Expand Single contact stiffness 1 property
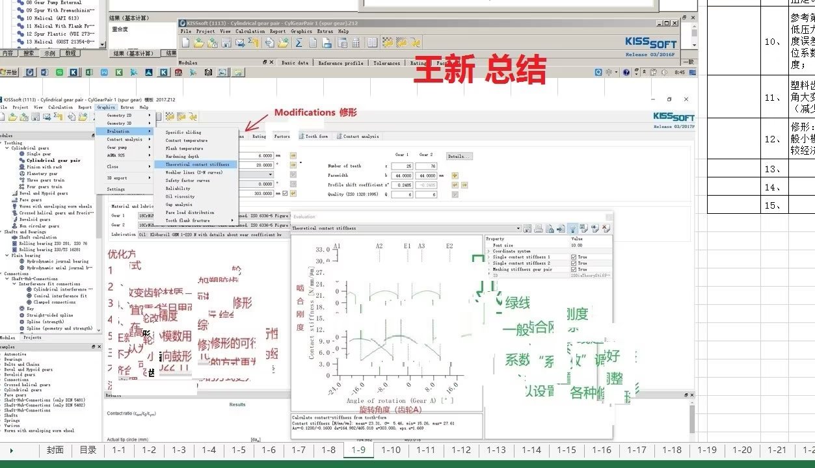Viewport: 815px width, 468px height. pos(488,257)
